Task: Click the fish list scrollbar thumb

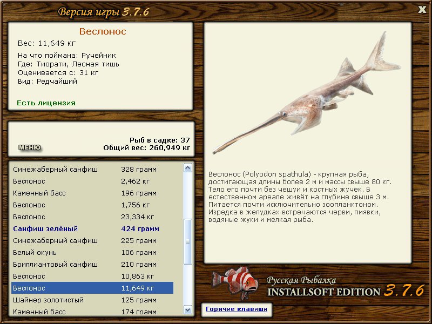Action: pos(187,241)
